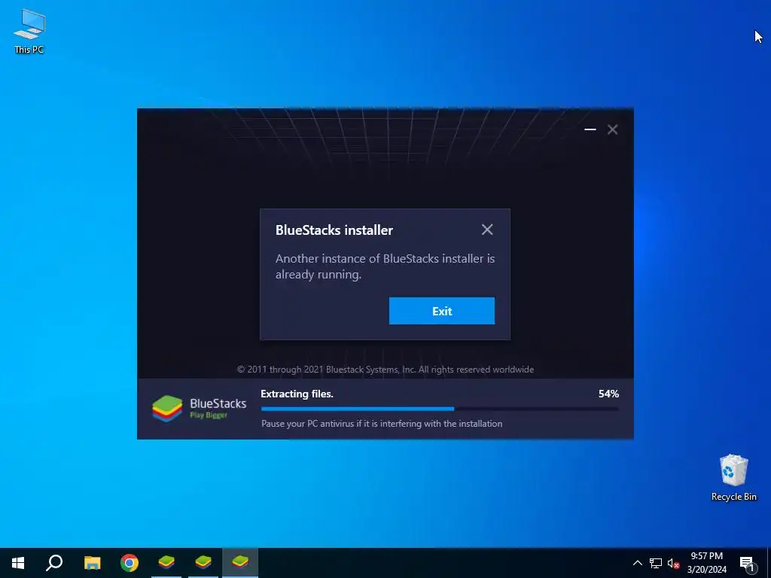Open the Recycle Bin desktop icon
The height and width of the screenshot is (578, 771).
point(733,478)
